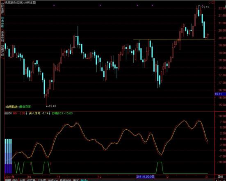226x181 pixels.
Task: Click the highlighted 2011/12/30 date label
Action: tap(146, 176)
